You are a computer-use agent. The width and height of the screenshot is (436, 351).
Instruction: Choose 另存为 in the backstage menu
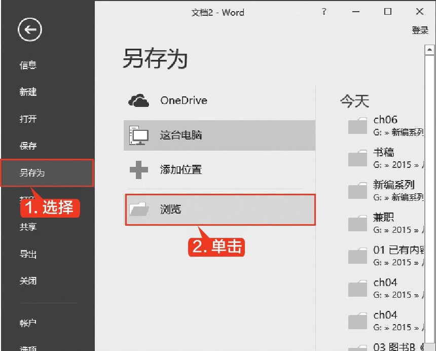[x=32, y=173]
